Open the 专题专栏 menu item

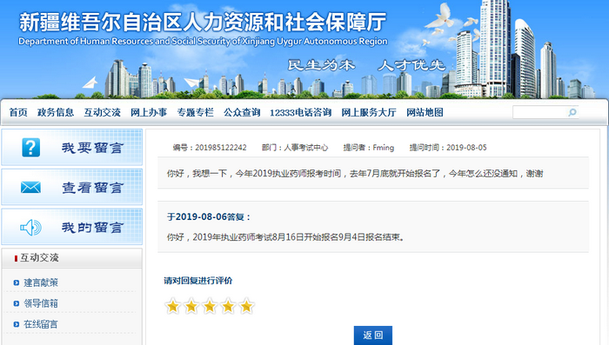point(196,113)
